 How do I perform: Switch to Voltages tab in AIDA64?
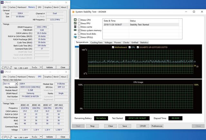coord(108,43)
